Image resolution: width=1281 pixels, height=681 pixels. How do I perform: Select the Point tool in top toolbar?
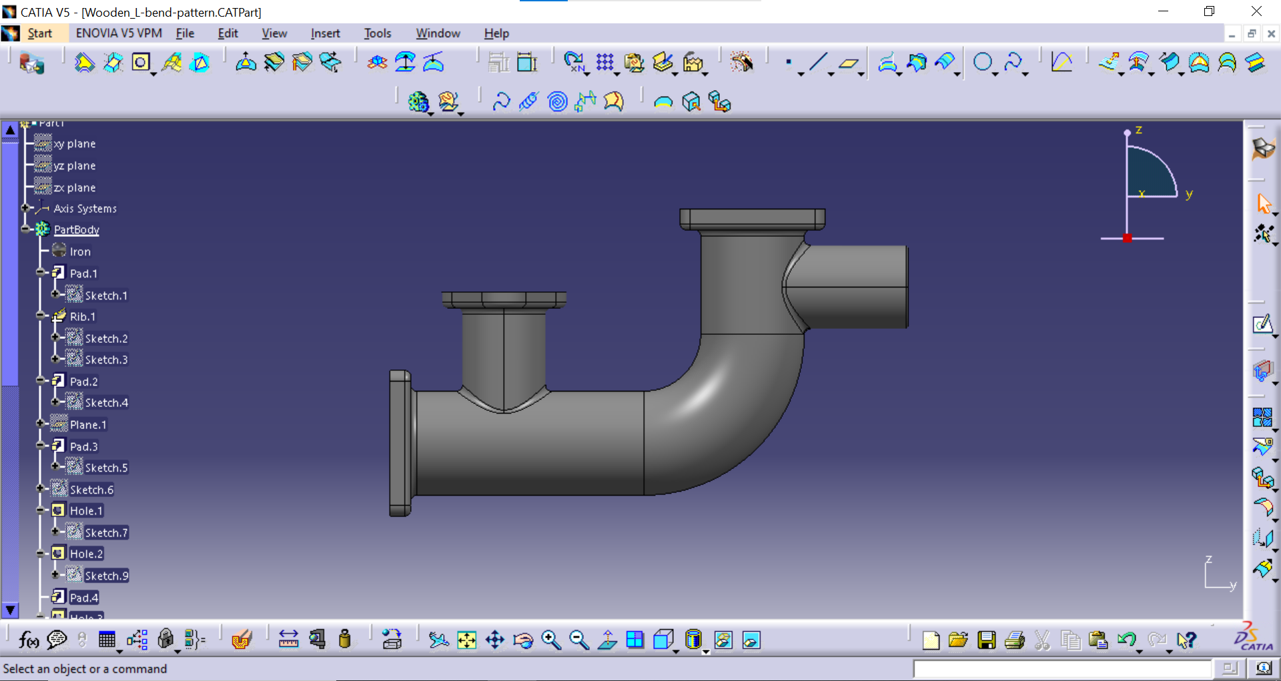click(789, 63)
